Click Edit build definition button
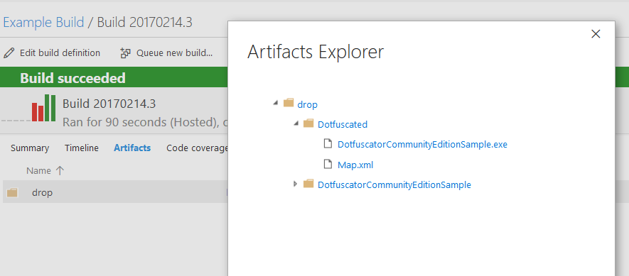629x276 pixels. click(x=51, y=53)
